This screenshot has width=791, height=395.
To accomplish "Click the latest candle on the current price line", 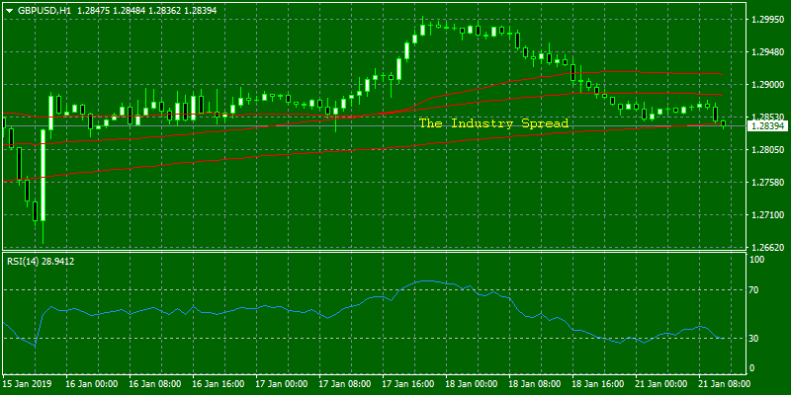I will pyautogui.click(x=724, y=123).
